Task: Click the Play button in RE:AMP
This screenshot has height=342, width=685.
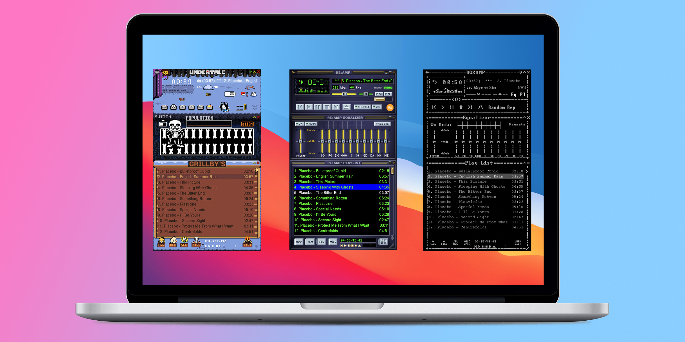Action: click(x=309, y=107)
